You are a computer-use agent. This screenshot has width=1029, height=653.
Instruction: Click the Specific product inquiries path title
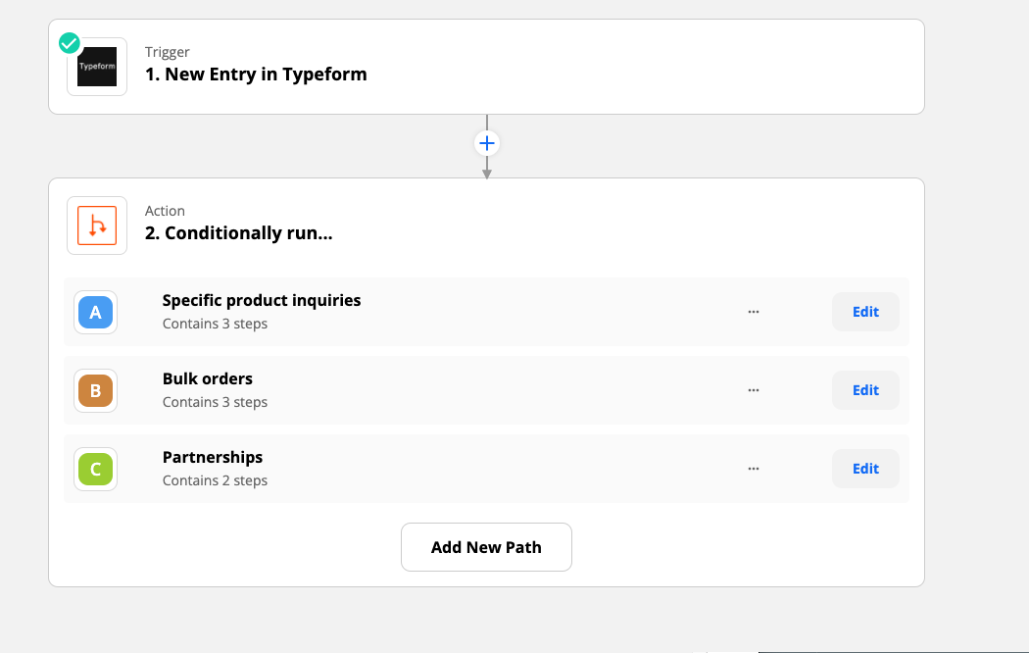pos(262,300)
